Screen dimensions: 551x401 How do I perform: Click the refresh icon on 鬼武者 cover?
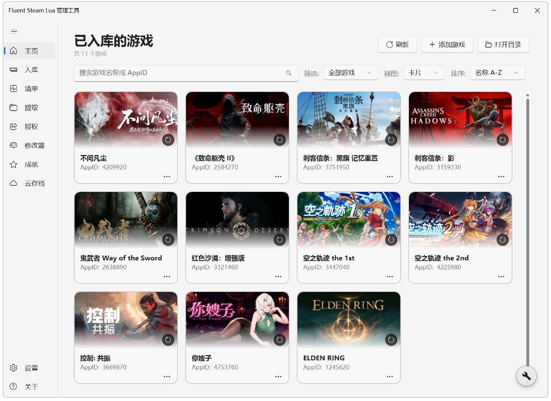[x=168, y=240]
